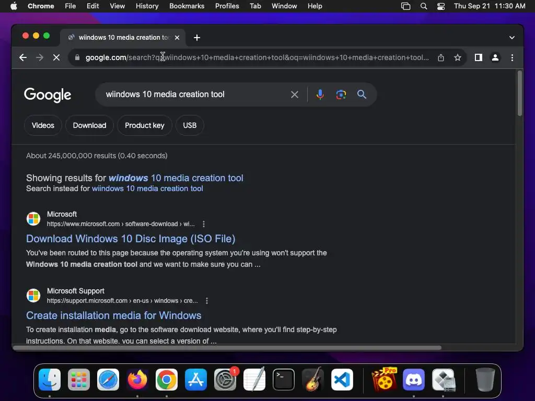Search by image with Google Lens

point(341,95)
